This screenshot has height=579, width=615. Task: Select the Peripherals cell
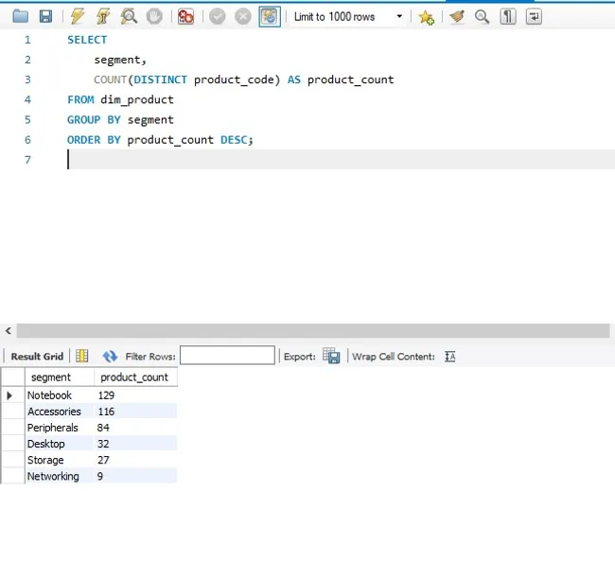coord(60,428)
